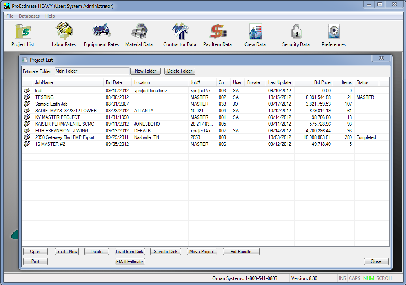Click the Estimate Folder Main Folder field
Image resolution: width=406 pixels, height=285 pixels.
pyautogui.click(x=92, y=71)
